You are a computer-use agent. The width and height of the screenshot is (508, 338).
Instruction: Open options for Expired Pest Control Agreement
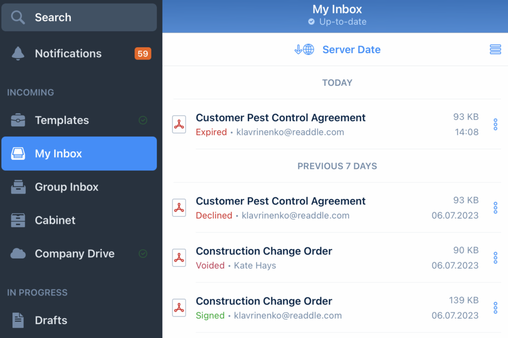(495, 125)
